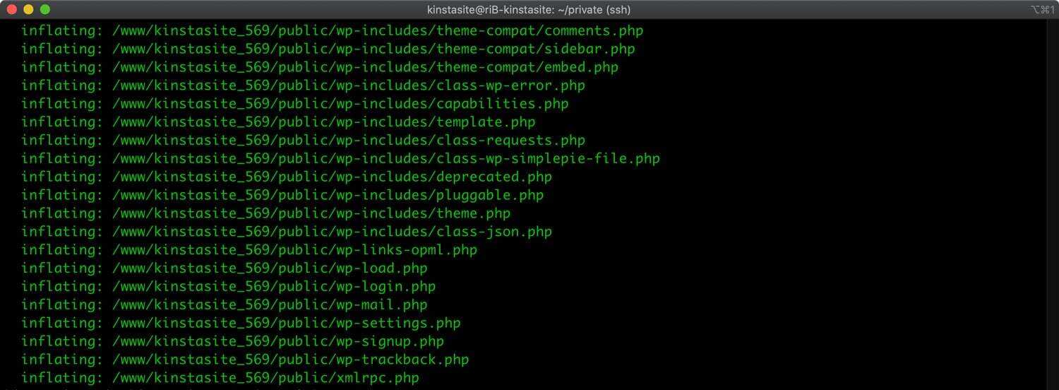Click the window title kinstasite@riB-kinstasite
The height and width of the screenshot is (390, 1059).
click(x=529, y=9)
